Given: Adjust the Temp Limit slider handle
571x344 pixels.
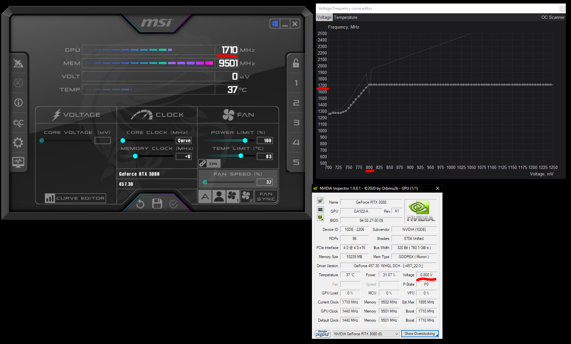Looking at the screenshot, I should point(241,156).
